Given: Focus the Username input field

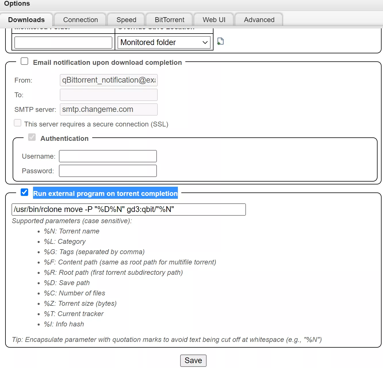Looking at the screenshot, I should (x=108, y=156).
